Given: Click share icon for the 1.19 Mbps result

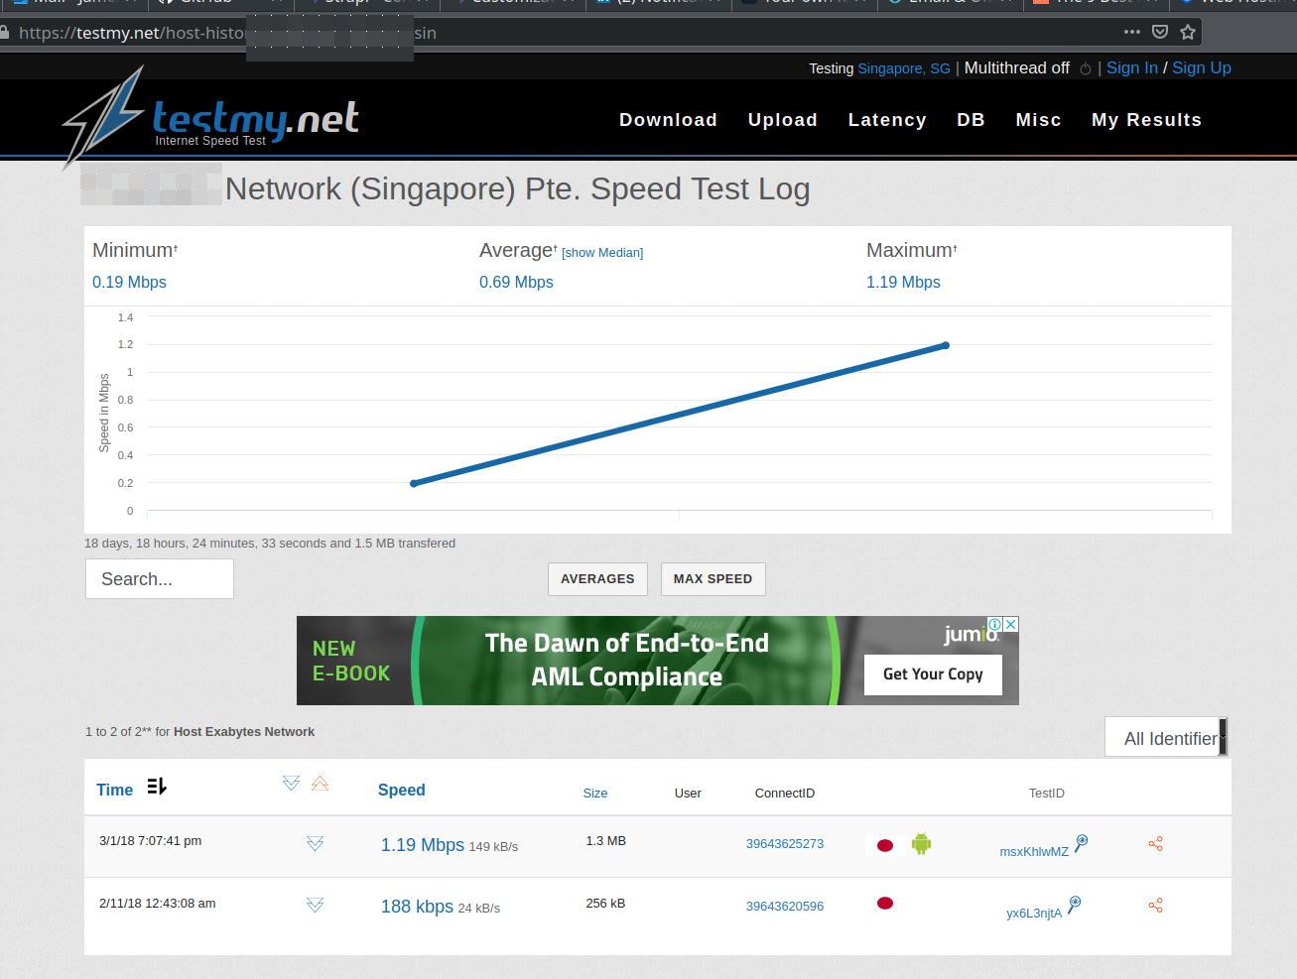Looking at the screenshot, I should [x=1155, y=844].
